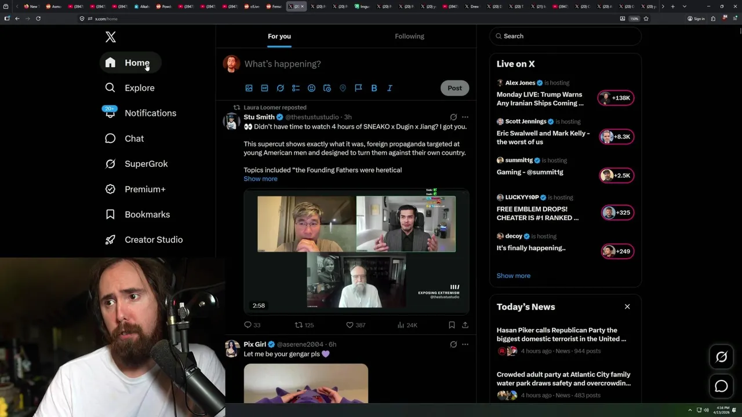This screenshot has height=417, width=742.
Task: Switch to the Following tab
Action: point(409,36)
